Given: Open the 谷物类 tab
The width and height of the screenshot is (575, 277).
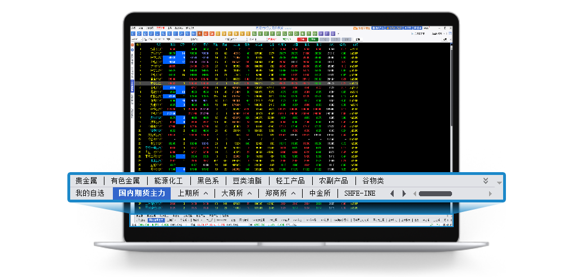Looking at the screenshot, I should tap(373, 181).
